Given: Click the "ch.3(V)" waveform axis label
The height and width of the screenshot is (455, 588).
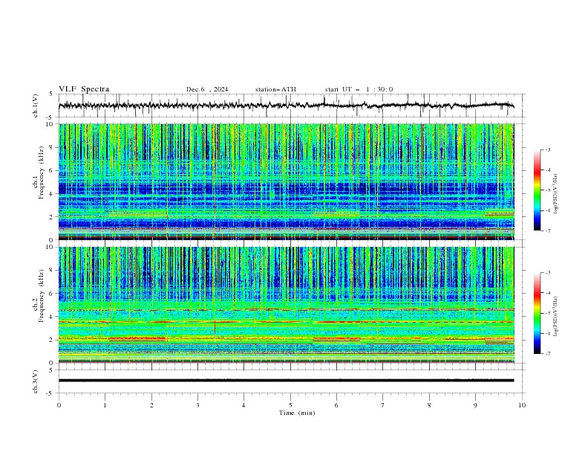Looking at the screenshot, I should pyautogui.click(x=36, y=381).
